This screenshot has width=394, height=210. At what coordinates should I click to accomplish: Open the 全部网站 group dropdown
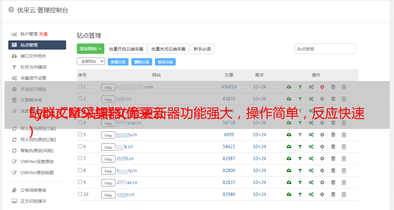click(x=91, y=62)
